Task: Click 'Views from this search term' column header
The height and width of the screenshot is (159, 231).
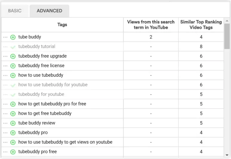Action: [x=151, y=25]
